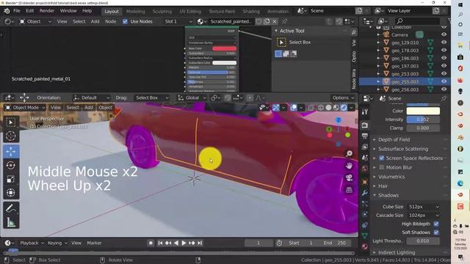
Task: Select the Cursor tool in viewport toolbar
Action: coord(11,136)
